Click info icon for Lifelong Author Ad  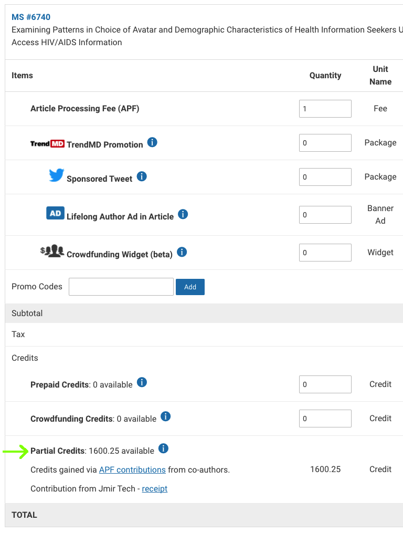point(183,214)
